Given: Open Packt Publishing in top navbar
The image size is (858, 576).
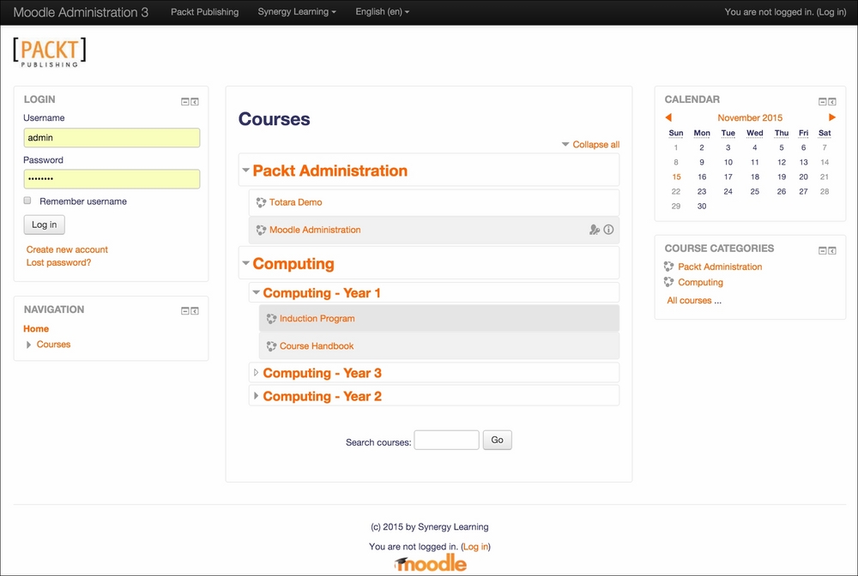Looking at the screenshot, I should click(x=205, y=12).
